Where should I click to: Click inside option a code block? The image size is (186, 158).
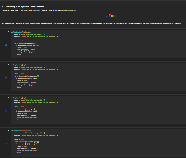98,44
